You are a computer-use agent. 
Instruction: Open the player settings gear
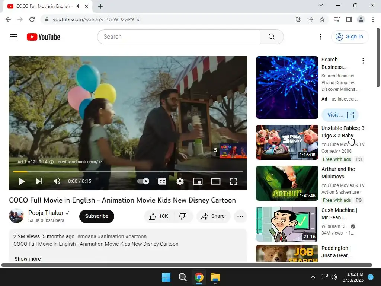point(180,181)
